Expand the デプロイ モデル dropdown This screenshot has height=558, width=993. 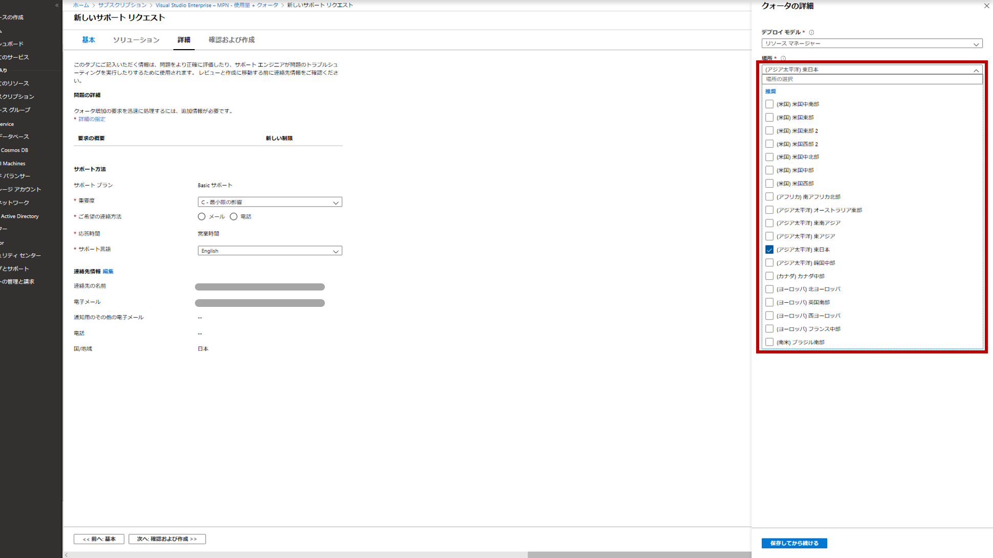point(871,44)
